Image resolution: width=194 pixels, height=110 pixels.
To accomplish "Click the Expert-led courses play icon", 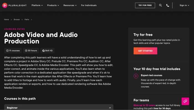I will [x=136, y=76].
